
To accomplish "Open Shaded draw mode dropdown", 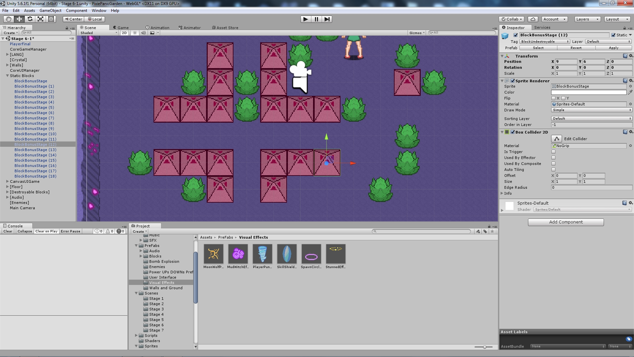I will coord(98,33).
